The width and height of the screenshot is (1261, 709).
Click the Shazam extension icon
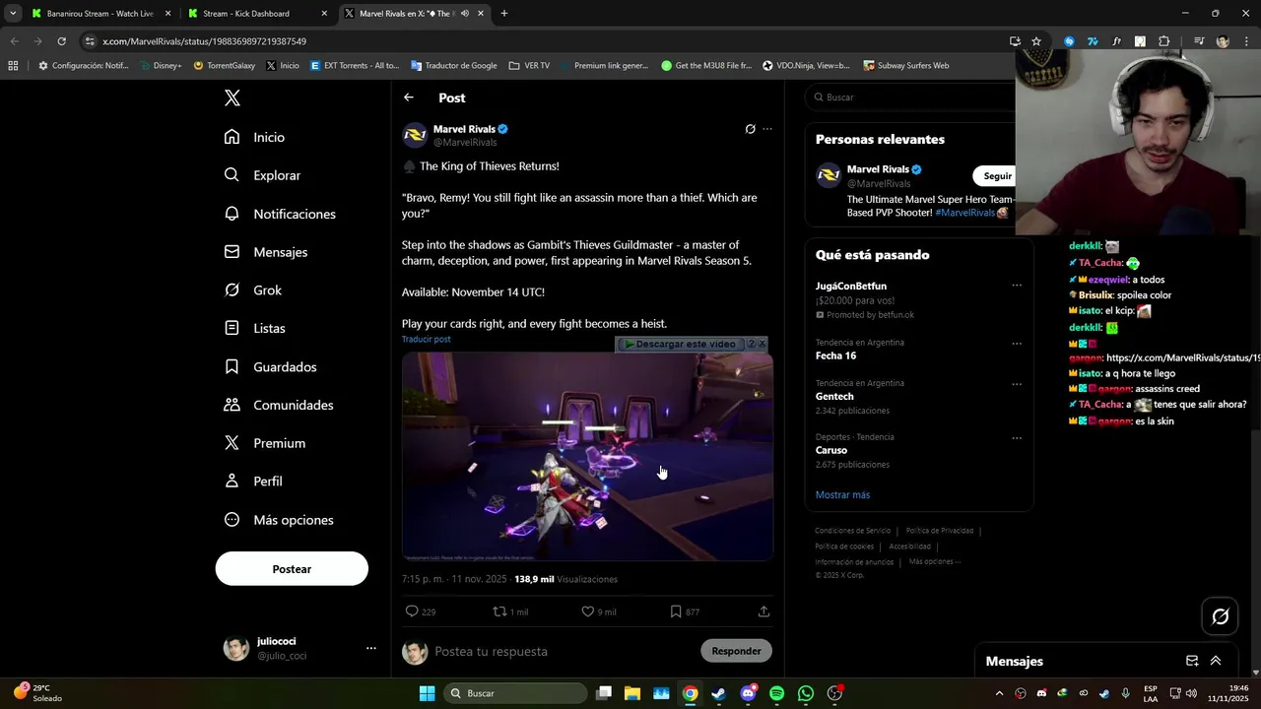pyautogui.click(x=1069, y=41)
